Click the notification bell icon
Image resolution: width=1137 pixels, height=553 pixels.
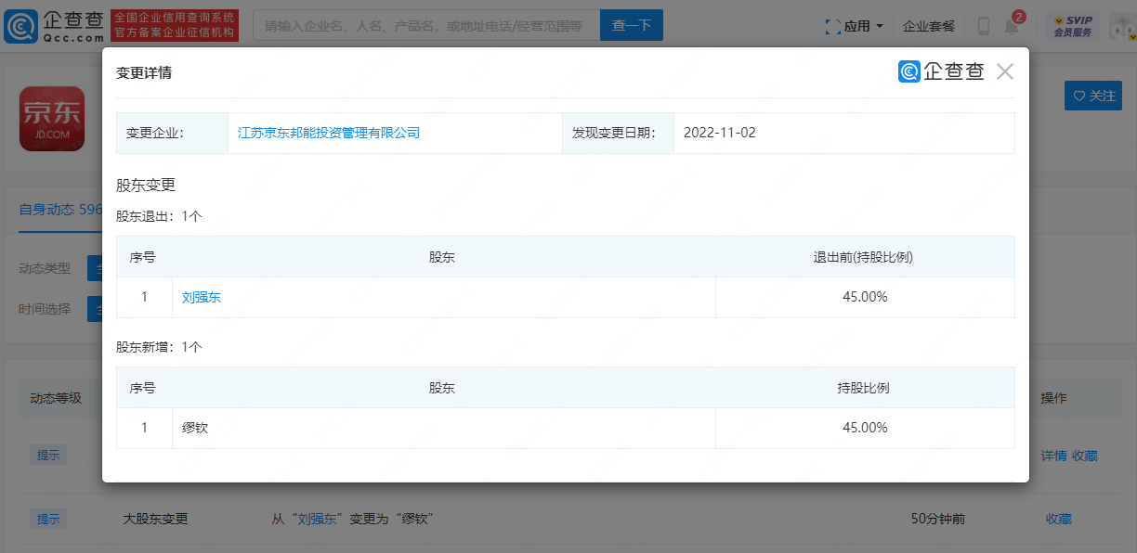[x=1012, y=26]
